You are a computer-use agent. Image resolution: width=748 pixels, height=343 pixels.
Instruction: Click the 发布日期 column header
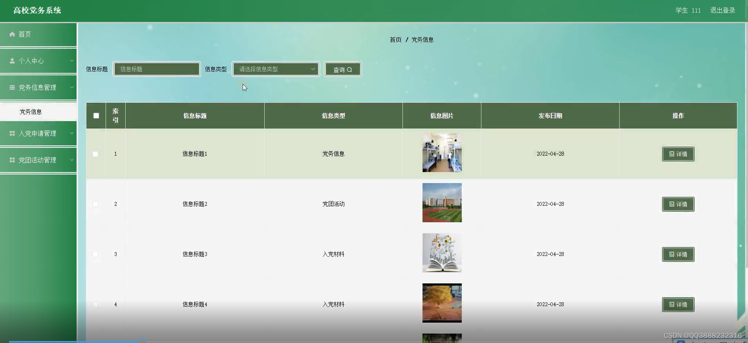point(550,116)
